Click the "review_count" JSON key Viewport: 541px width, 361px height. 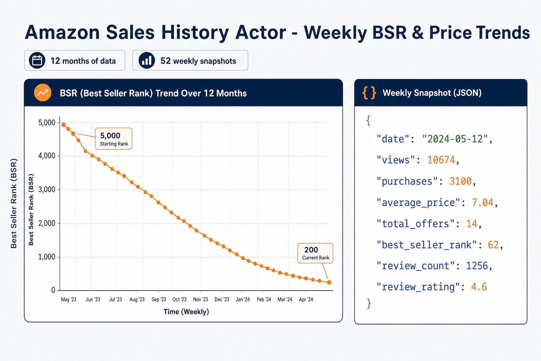coord(416,266)
